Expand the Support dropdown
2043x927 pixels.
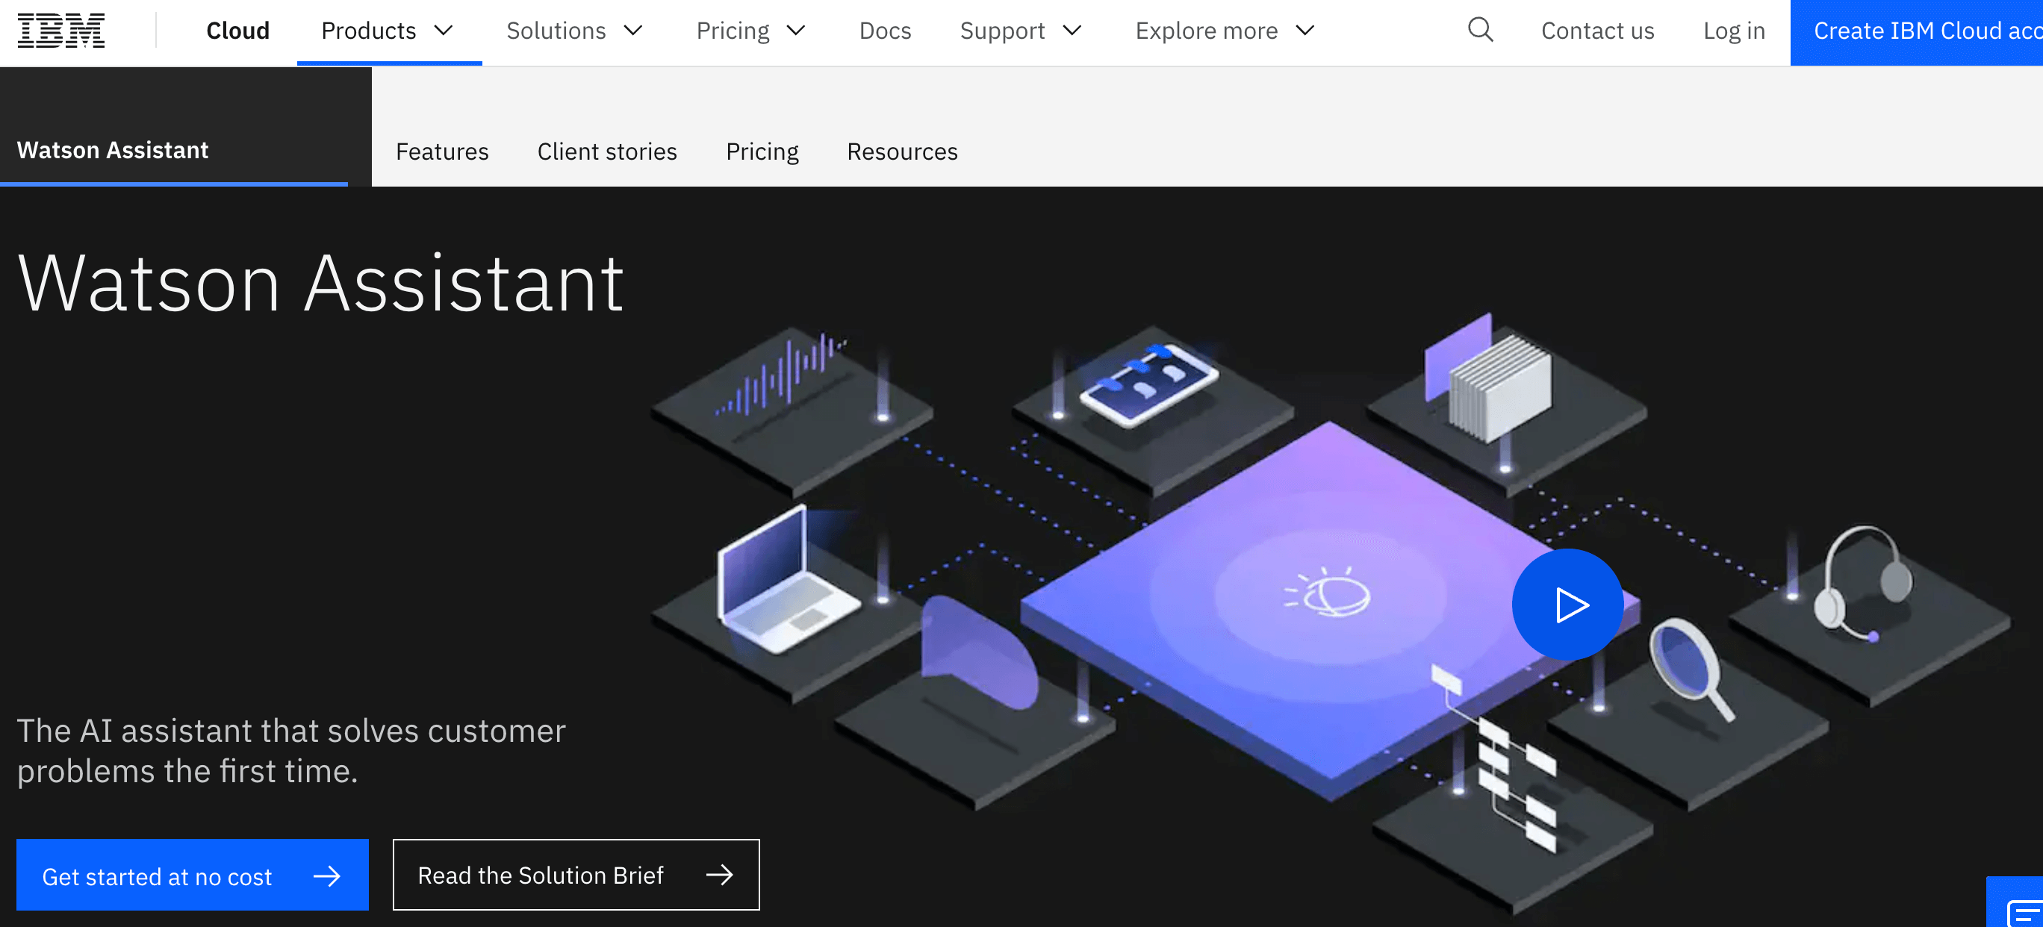[1020, 31]
